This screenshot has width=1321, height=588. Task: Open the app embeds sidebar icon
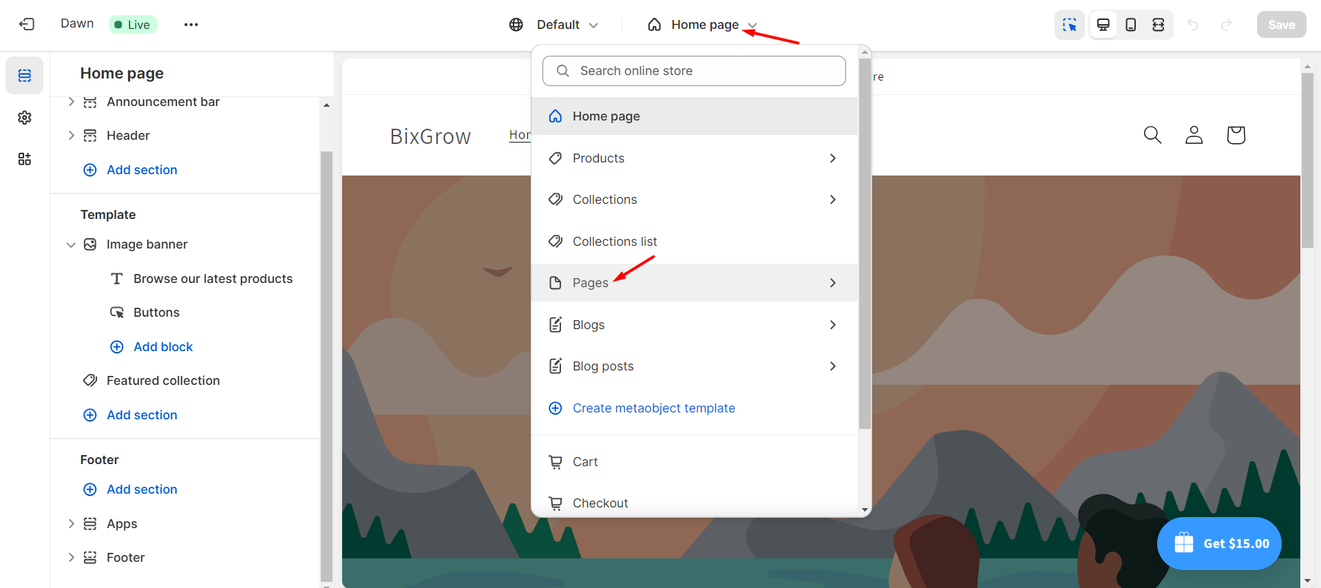click(x=25, y=159)
